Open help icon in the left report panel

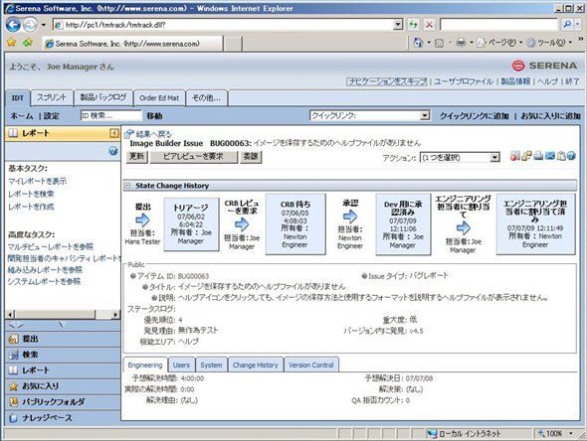click(112, 151)
